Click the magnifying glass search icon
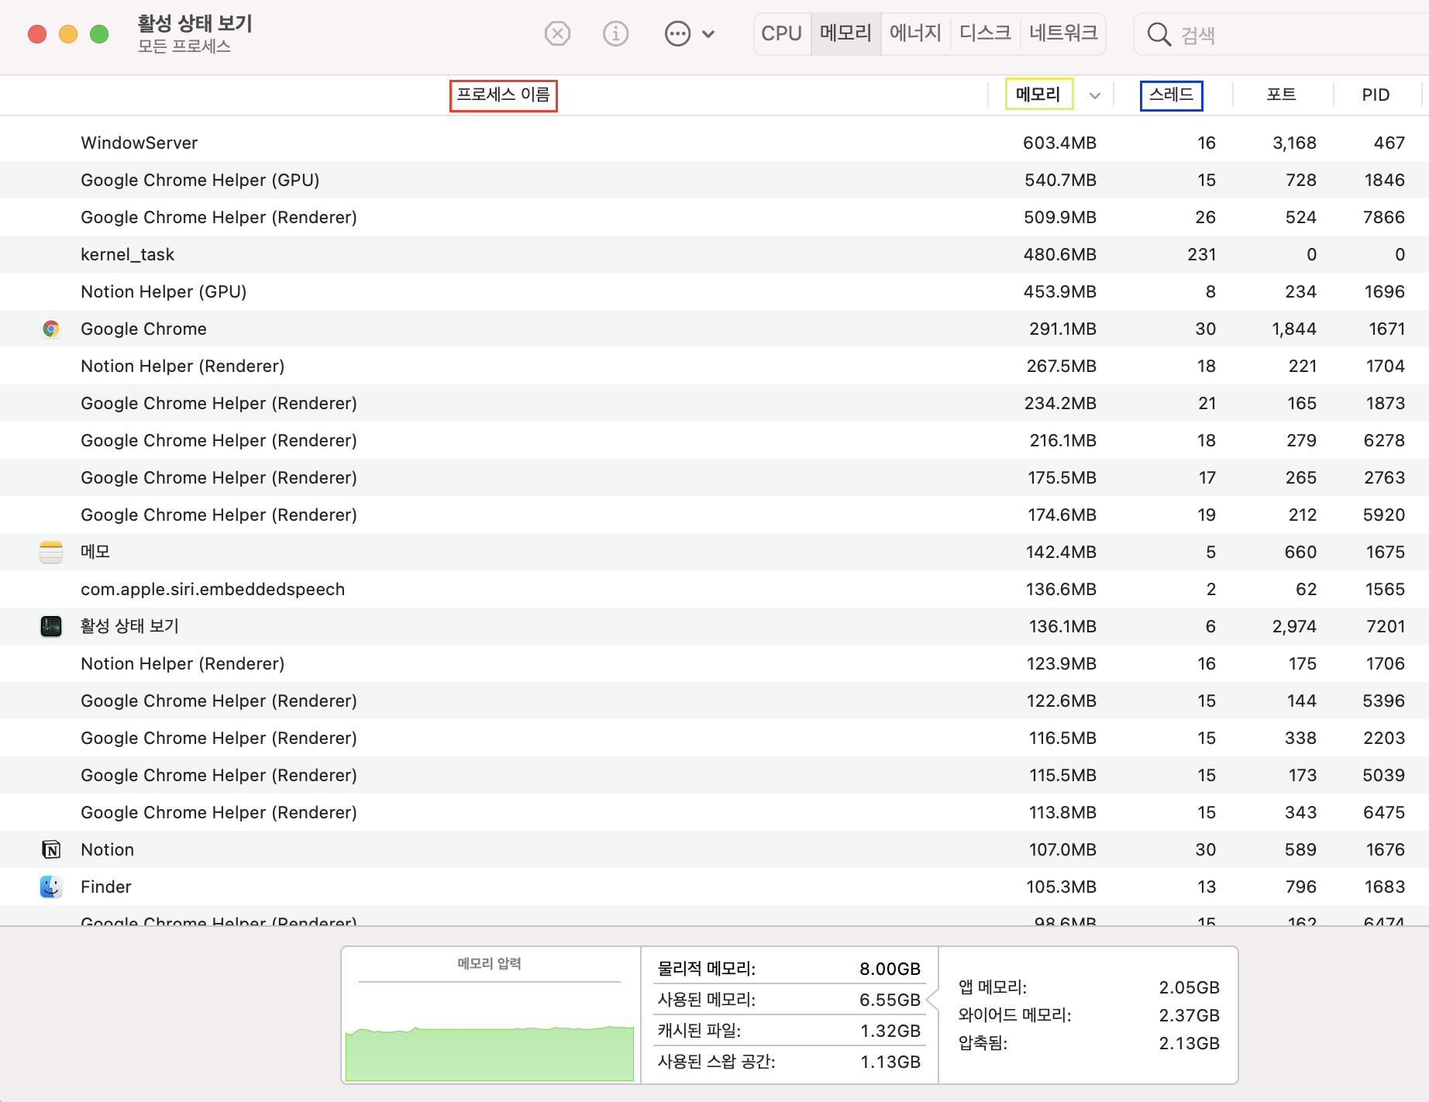Viewport: 1429px width, 1102px height. pyautogui.click(x=1159, y=35)
